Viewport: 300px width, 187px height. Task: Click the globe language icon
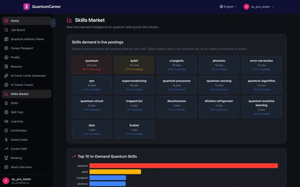221,7
